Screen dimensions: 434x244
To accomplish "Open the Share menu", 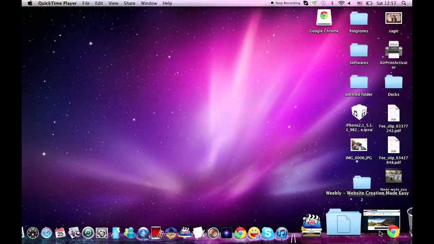I will point(130,3).
